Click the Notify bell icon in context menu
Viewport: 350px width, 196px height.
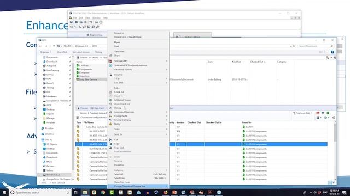[x=110, y=124]
